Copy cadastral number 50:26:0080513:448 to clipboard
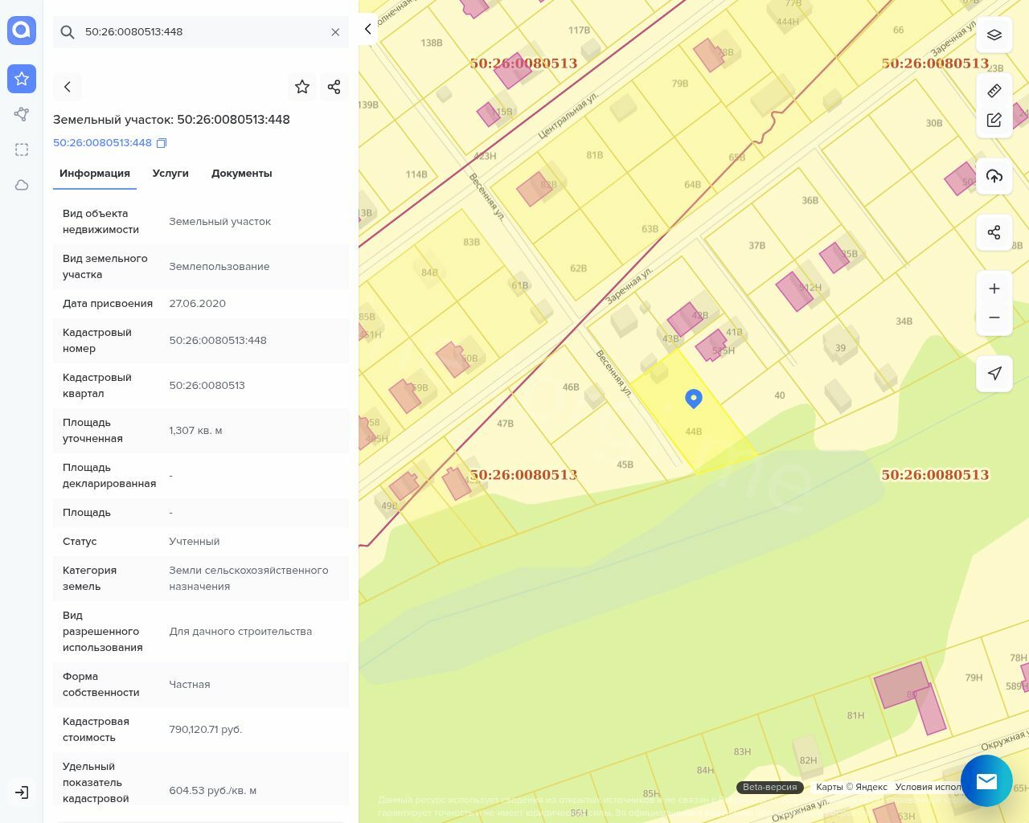Viewport: 1029px width, 823px height. tap(162, 143)
